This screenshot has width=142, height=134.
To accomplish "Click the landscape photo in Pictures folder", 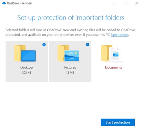I will click(x=72, y=56).
